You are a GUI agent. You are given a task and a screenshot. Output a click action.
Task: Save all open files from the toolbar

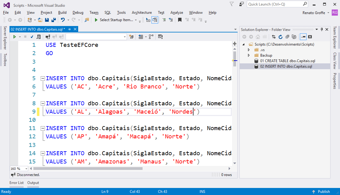[54, 20]
